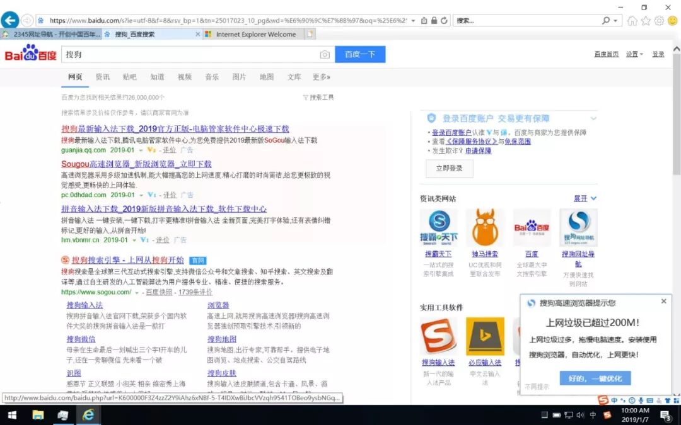Close the 搜狗高速浏览器提示您 popup
Viewport: 681px width, 425px height.
click(x=663, y=301)
